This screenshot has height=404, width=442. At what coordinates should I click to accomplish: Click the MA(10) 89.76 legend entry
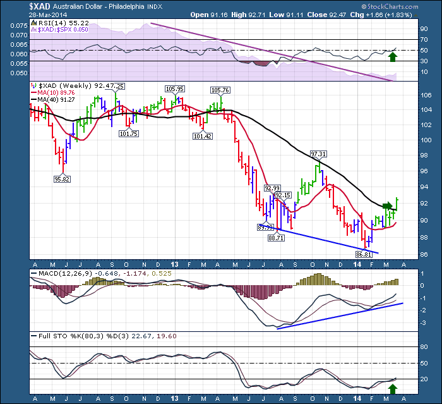(x=52, y=93)
